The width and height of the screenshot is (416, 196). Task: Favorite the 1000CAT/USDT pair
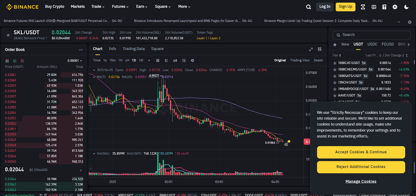point(335,63)
